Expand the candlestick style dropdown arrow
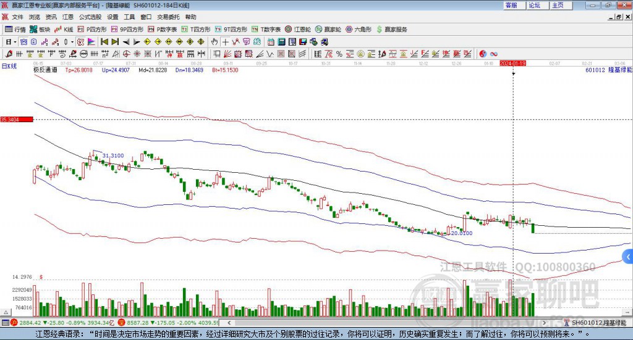 72,42
